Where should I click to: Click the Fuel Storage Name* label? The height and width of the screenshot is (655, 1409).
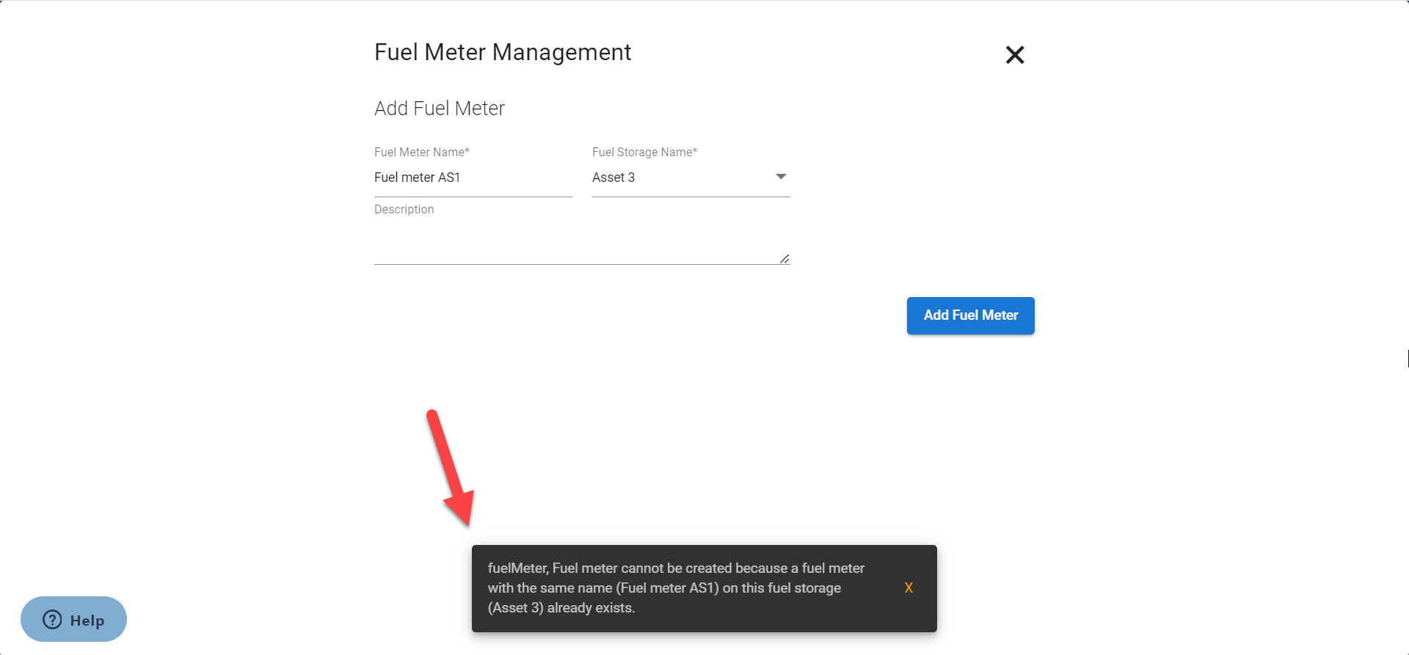[644, 152]
